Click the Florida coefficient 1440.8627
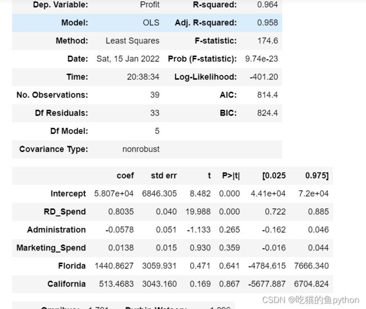This screenshot has width=366, height=309. 114,266
